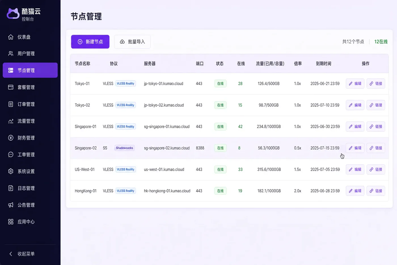The image size is (397, 265).
Task: Click the 仪表盘 home icon
Action: 11,37
